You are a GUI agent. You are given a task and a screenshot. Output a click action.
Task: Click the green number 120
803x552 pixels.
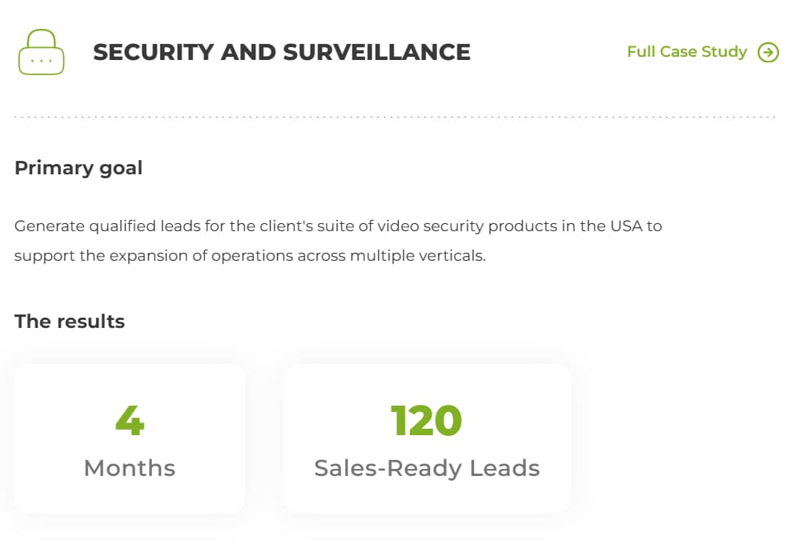point(426,420)
